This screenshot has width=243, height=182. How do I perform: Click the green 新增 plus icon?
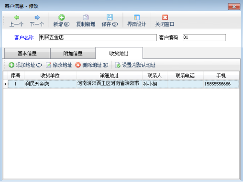62,17
